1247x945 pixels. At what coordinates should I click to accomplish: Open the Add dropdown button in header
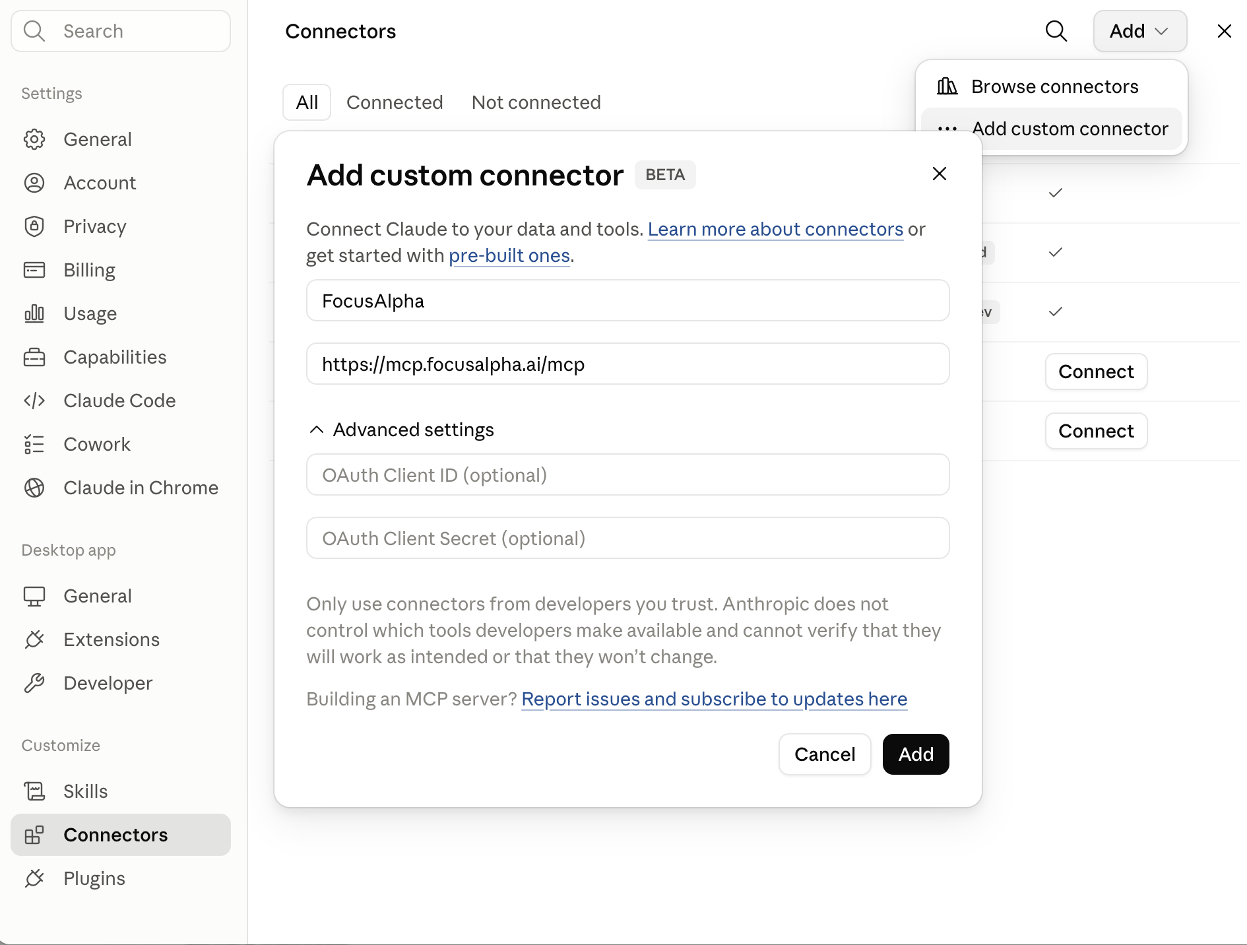1140,31
